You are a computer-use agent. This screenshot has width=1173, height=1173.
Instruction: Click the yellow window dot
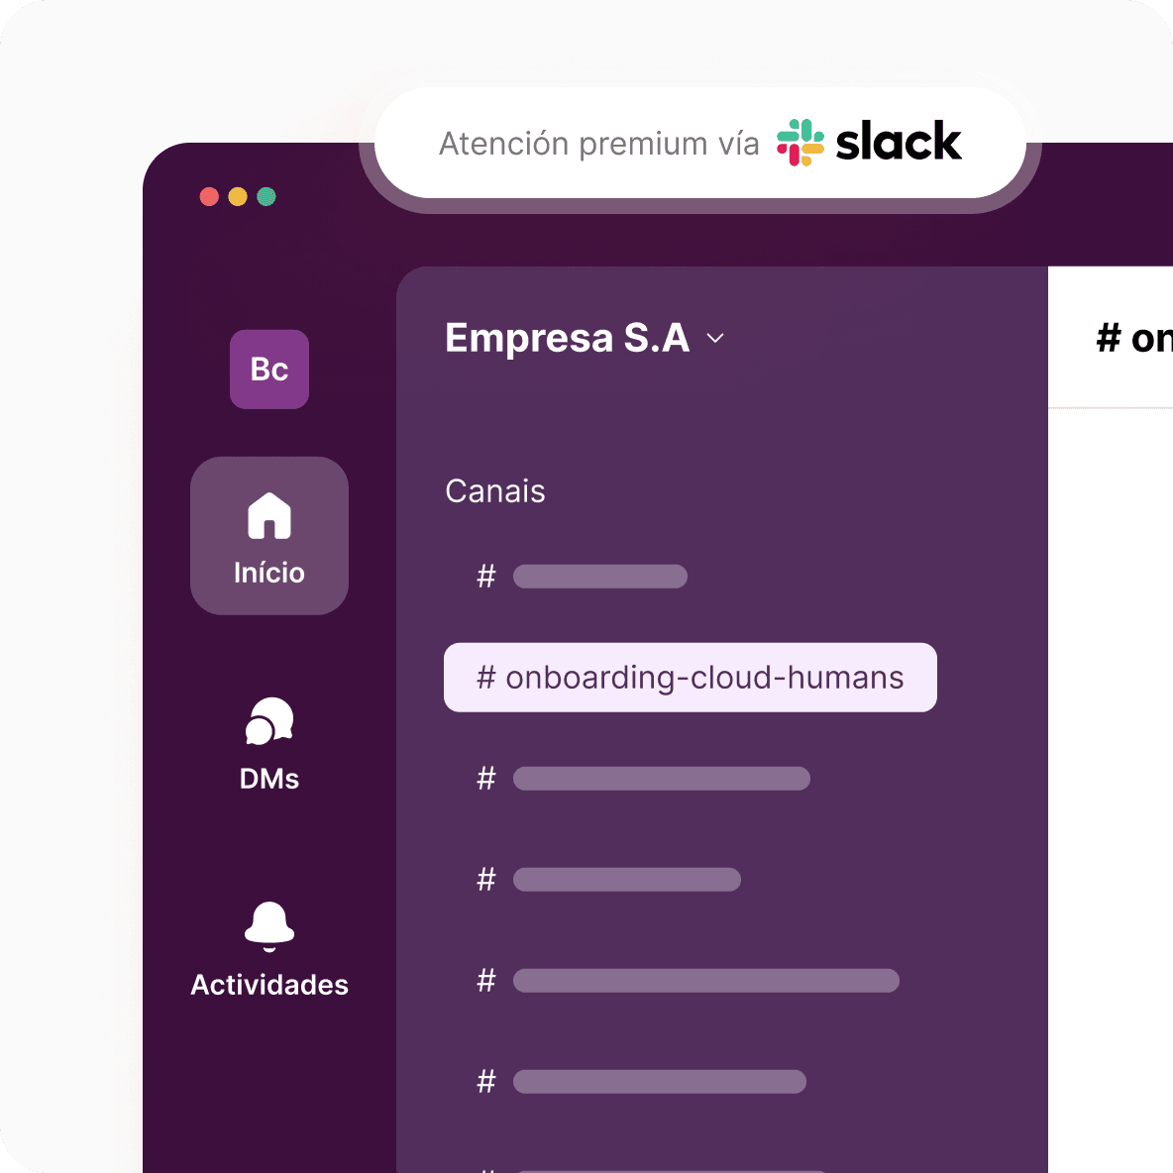[238, 197]
